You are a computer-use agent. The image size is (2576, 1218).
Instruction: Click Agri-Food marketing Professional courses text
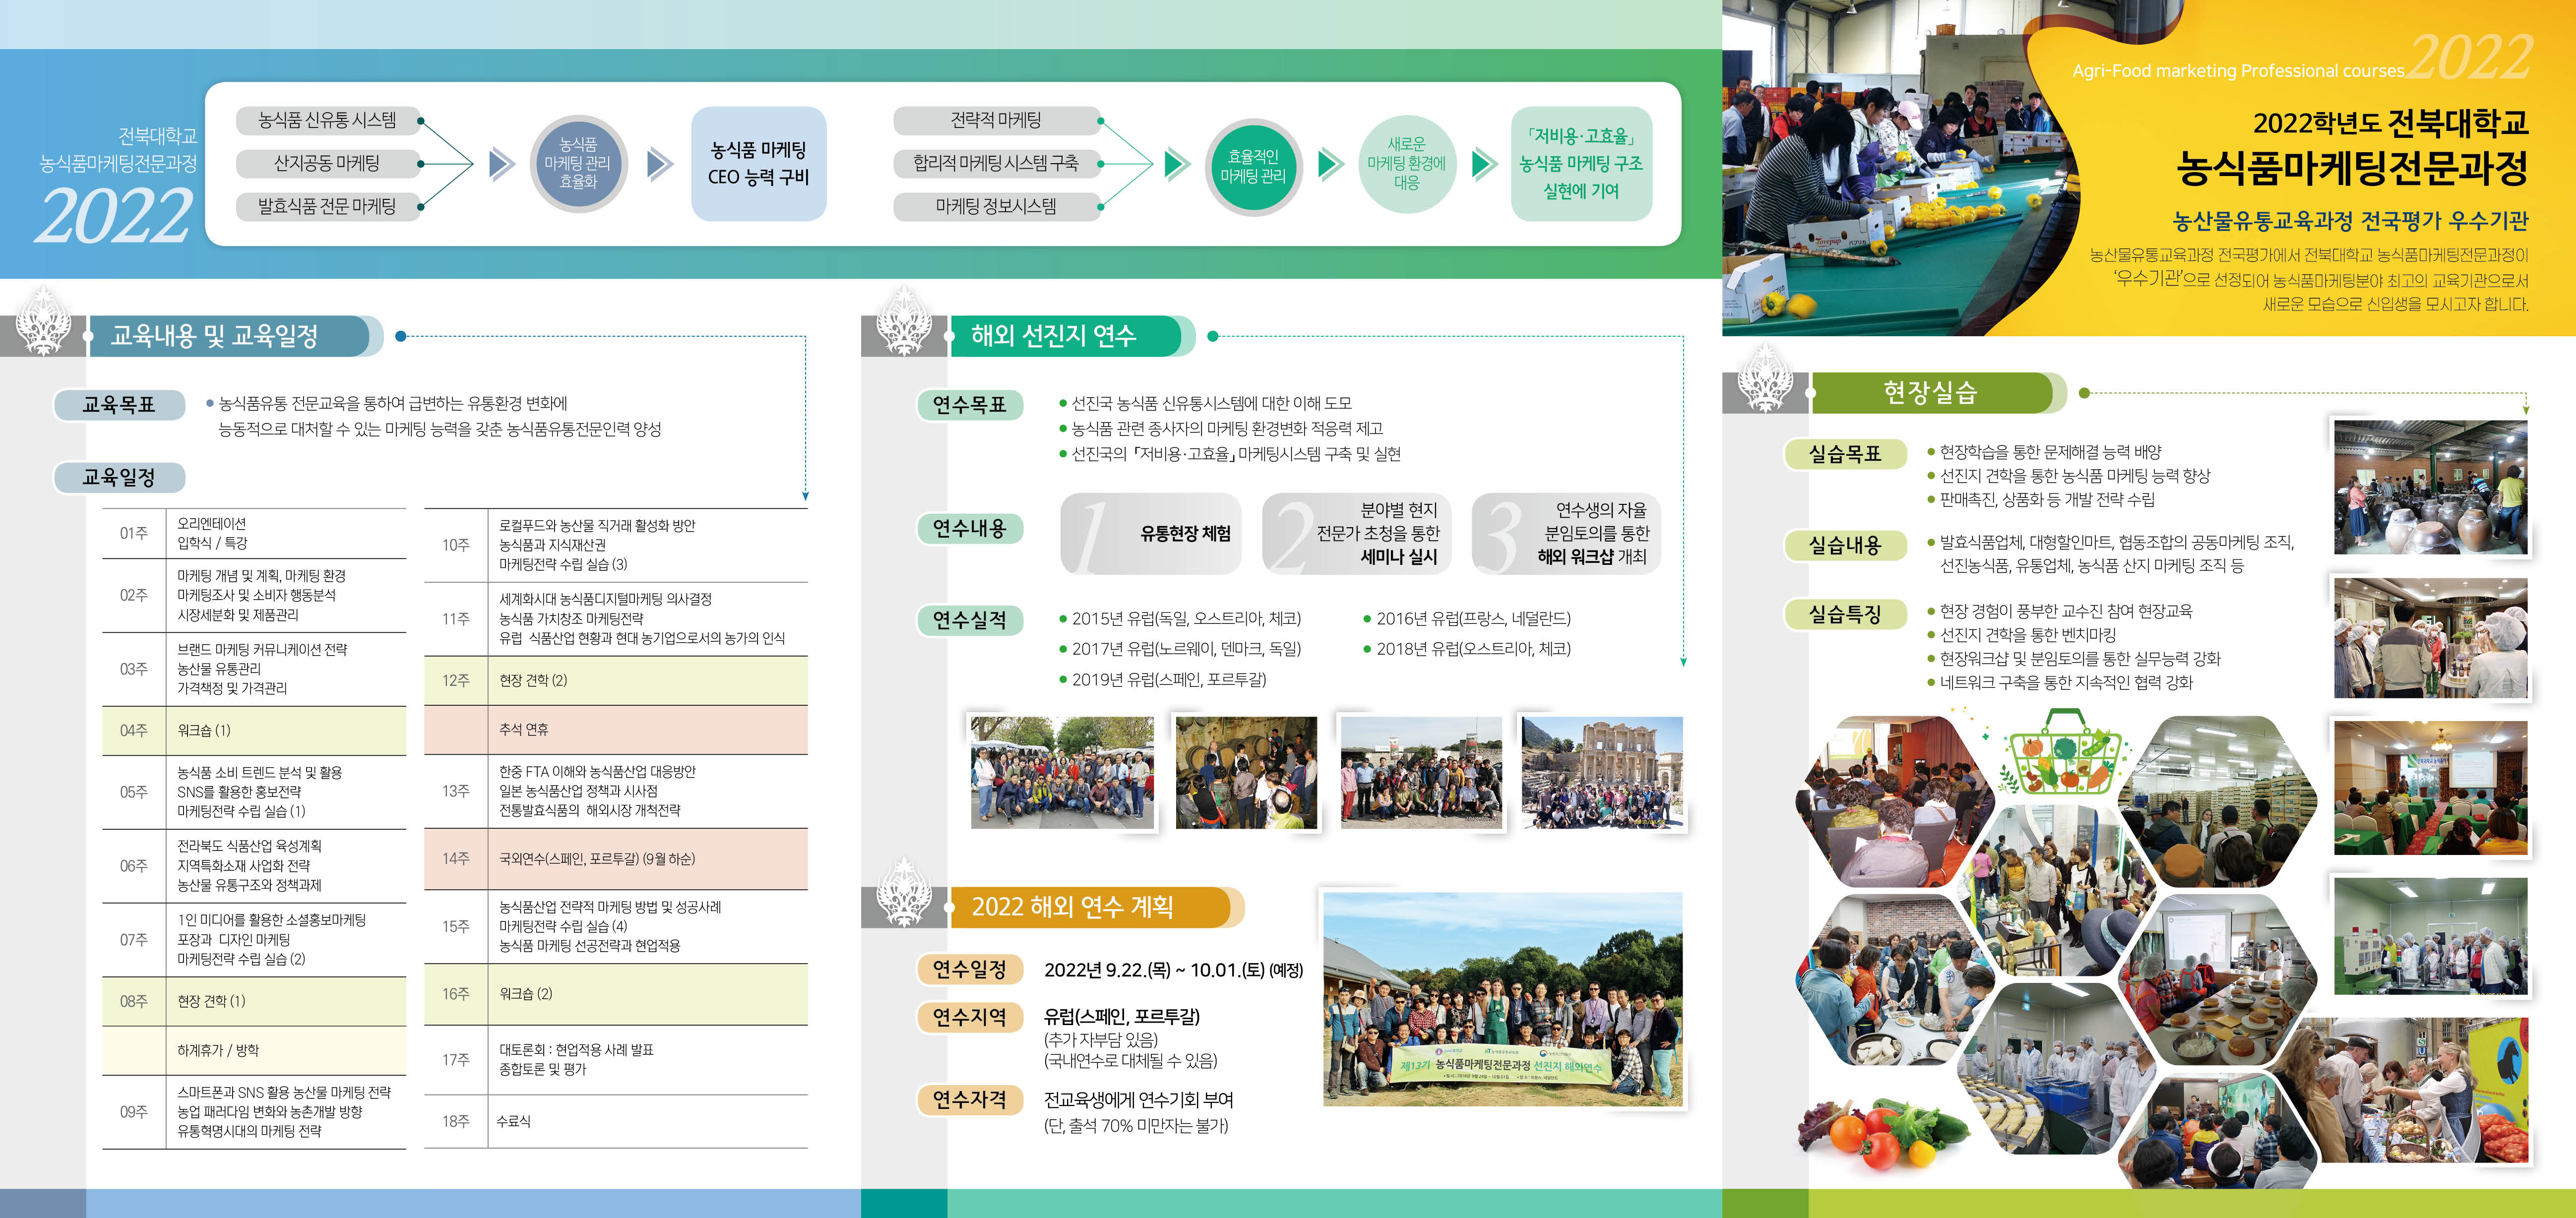coord(2238,71)
